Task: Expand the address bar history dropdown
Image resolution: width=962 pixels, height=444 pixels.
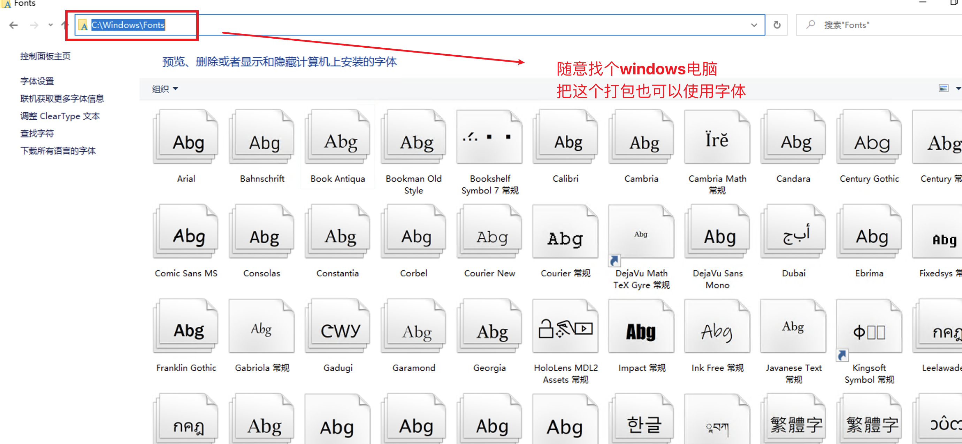Action: coord(754,25)
